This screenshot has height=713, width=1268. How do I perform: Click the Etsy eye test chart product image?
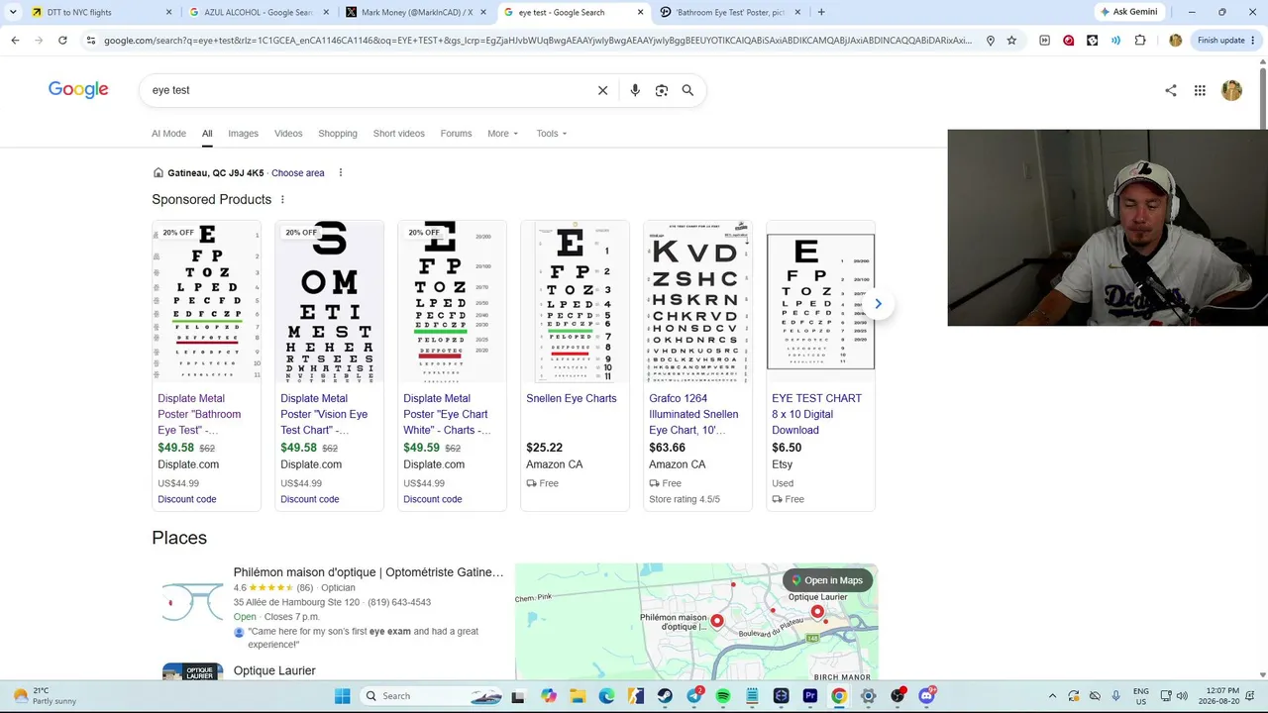[x=820, y=303]
